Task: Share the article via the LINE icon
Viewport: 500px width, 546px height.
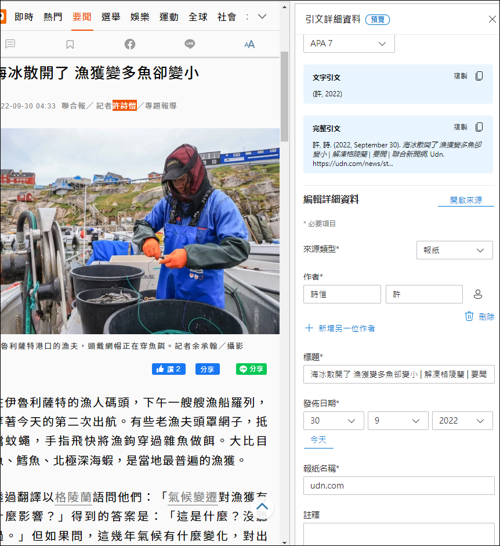Action: [x=190, y=44]
